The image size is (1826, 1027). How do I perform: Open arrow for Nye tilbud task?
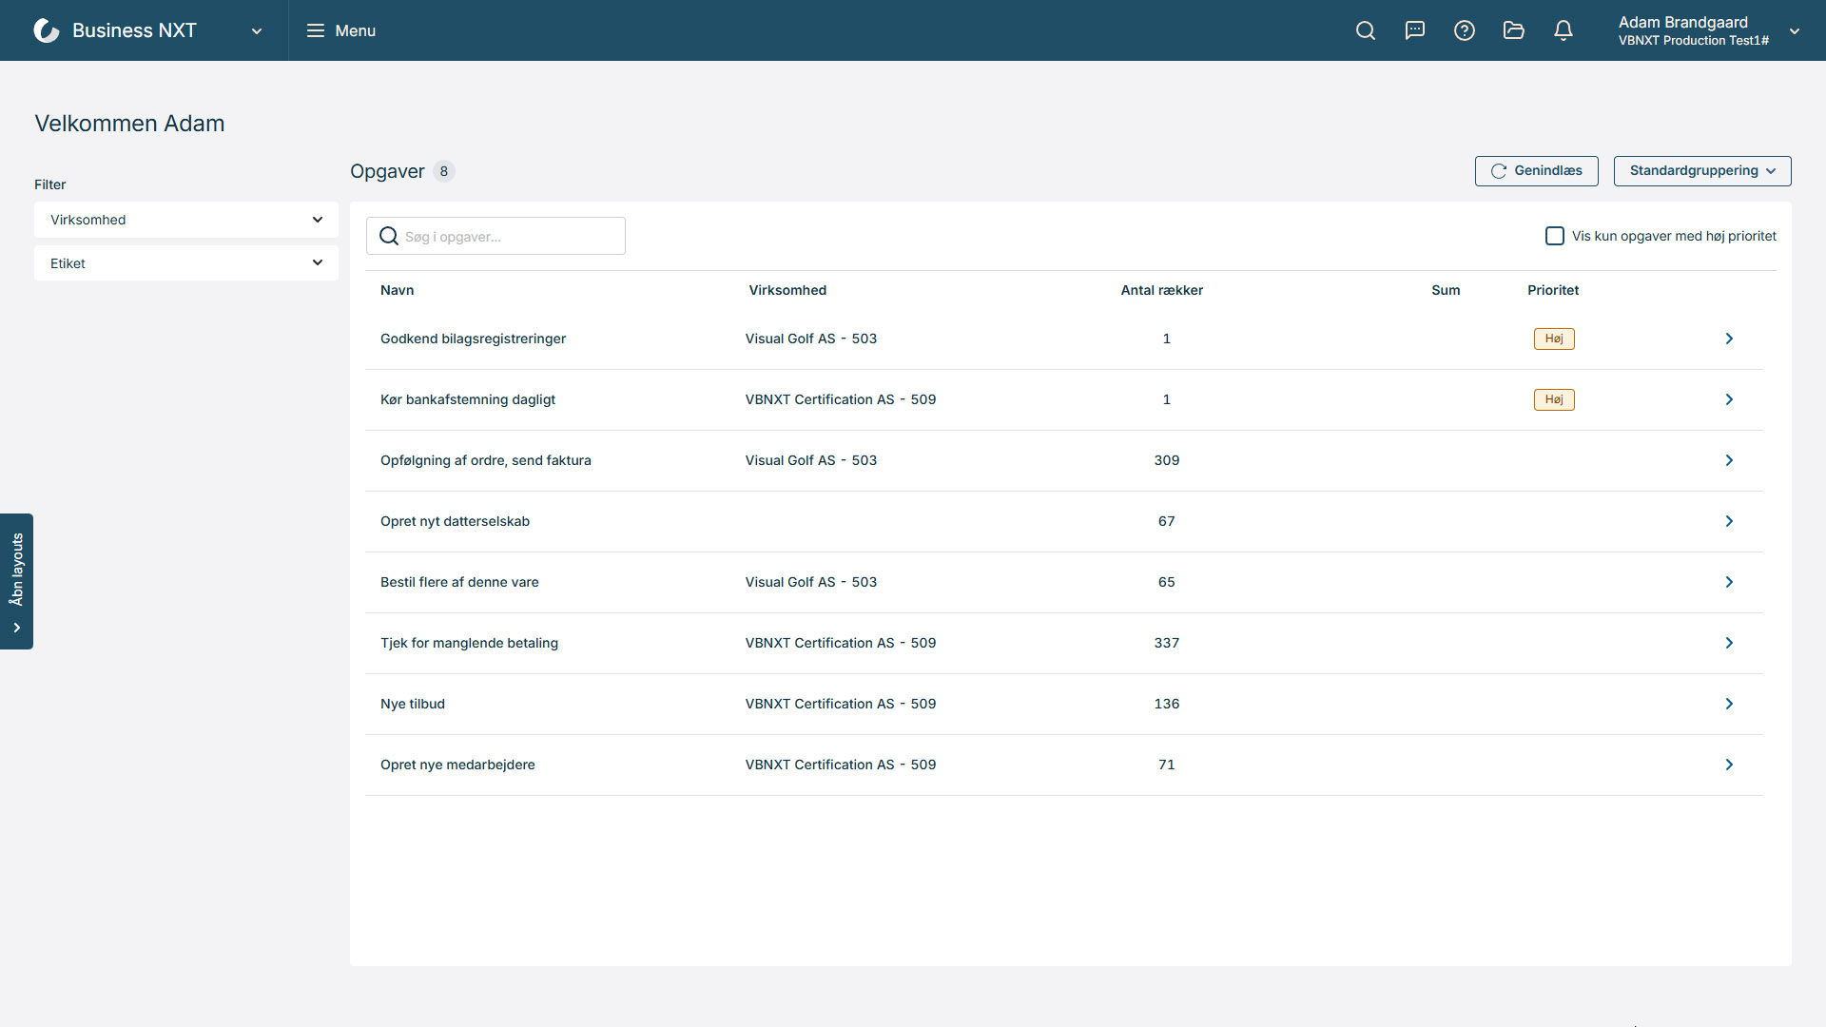[1729, 704]
